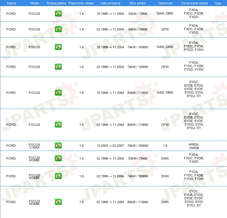227x218 pixels.
Task: Select the fuel icon for Focus 1.6 DAW, DBW
Action: 58,47
